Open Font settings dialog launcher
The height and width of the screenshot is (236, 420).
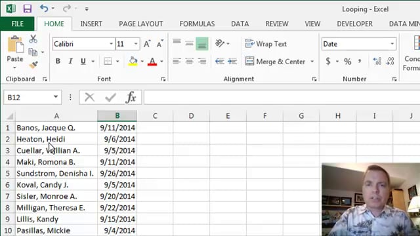pos(163,79)
